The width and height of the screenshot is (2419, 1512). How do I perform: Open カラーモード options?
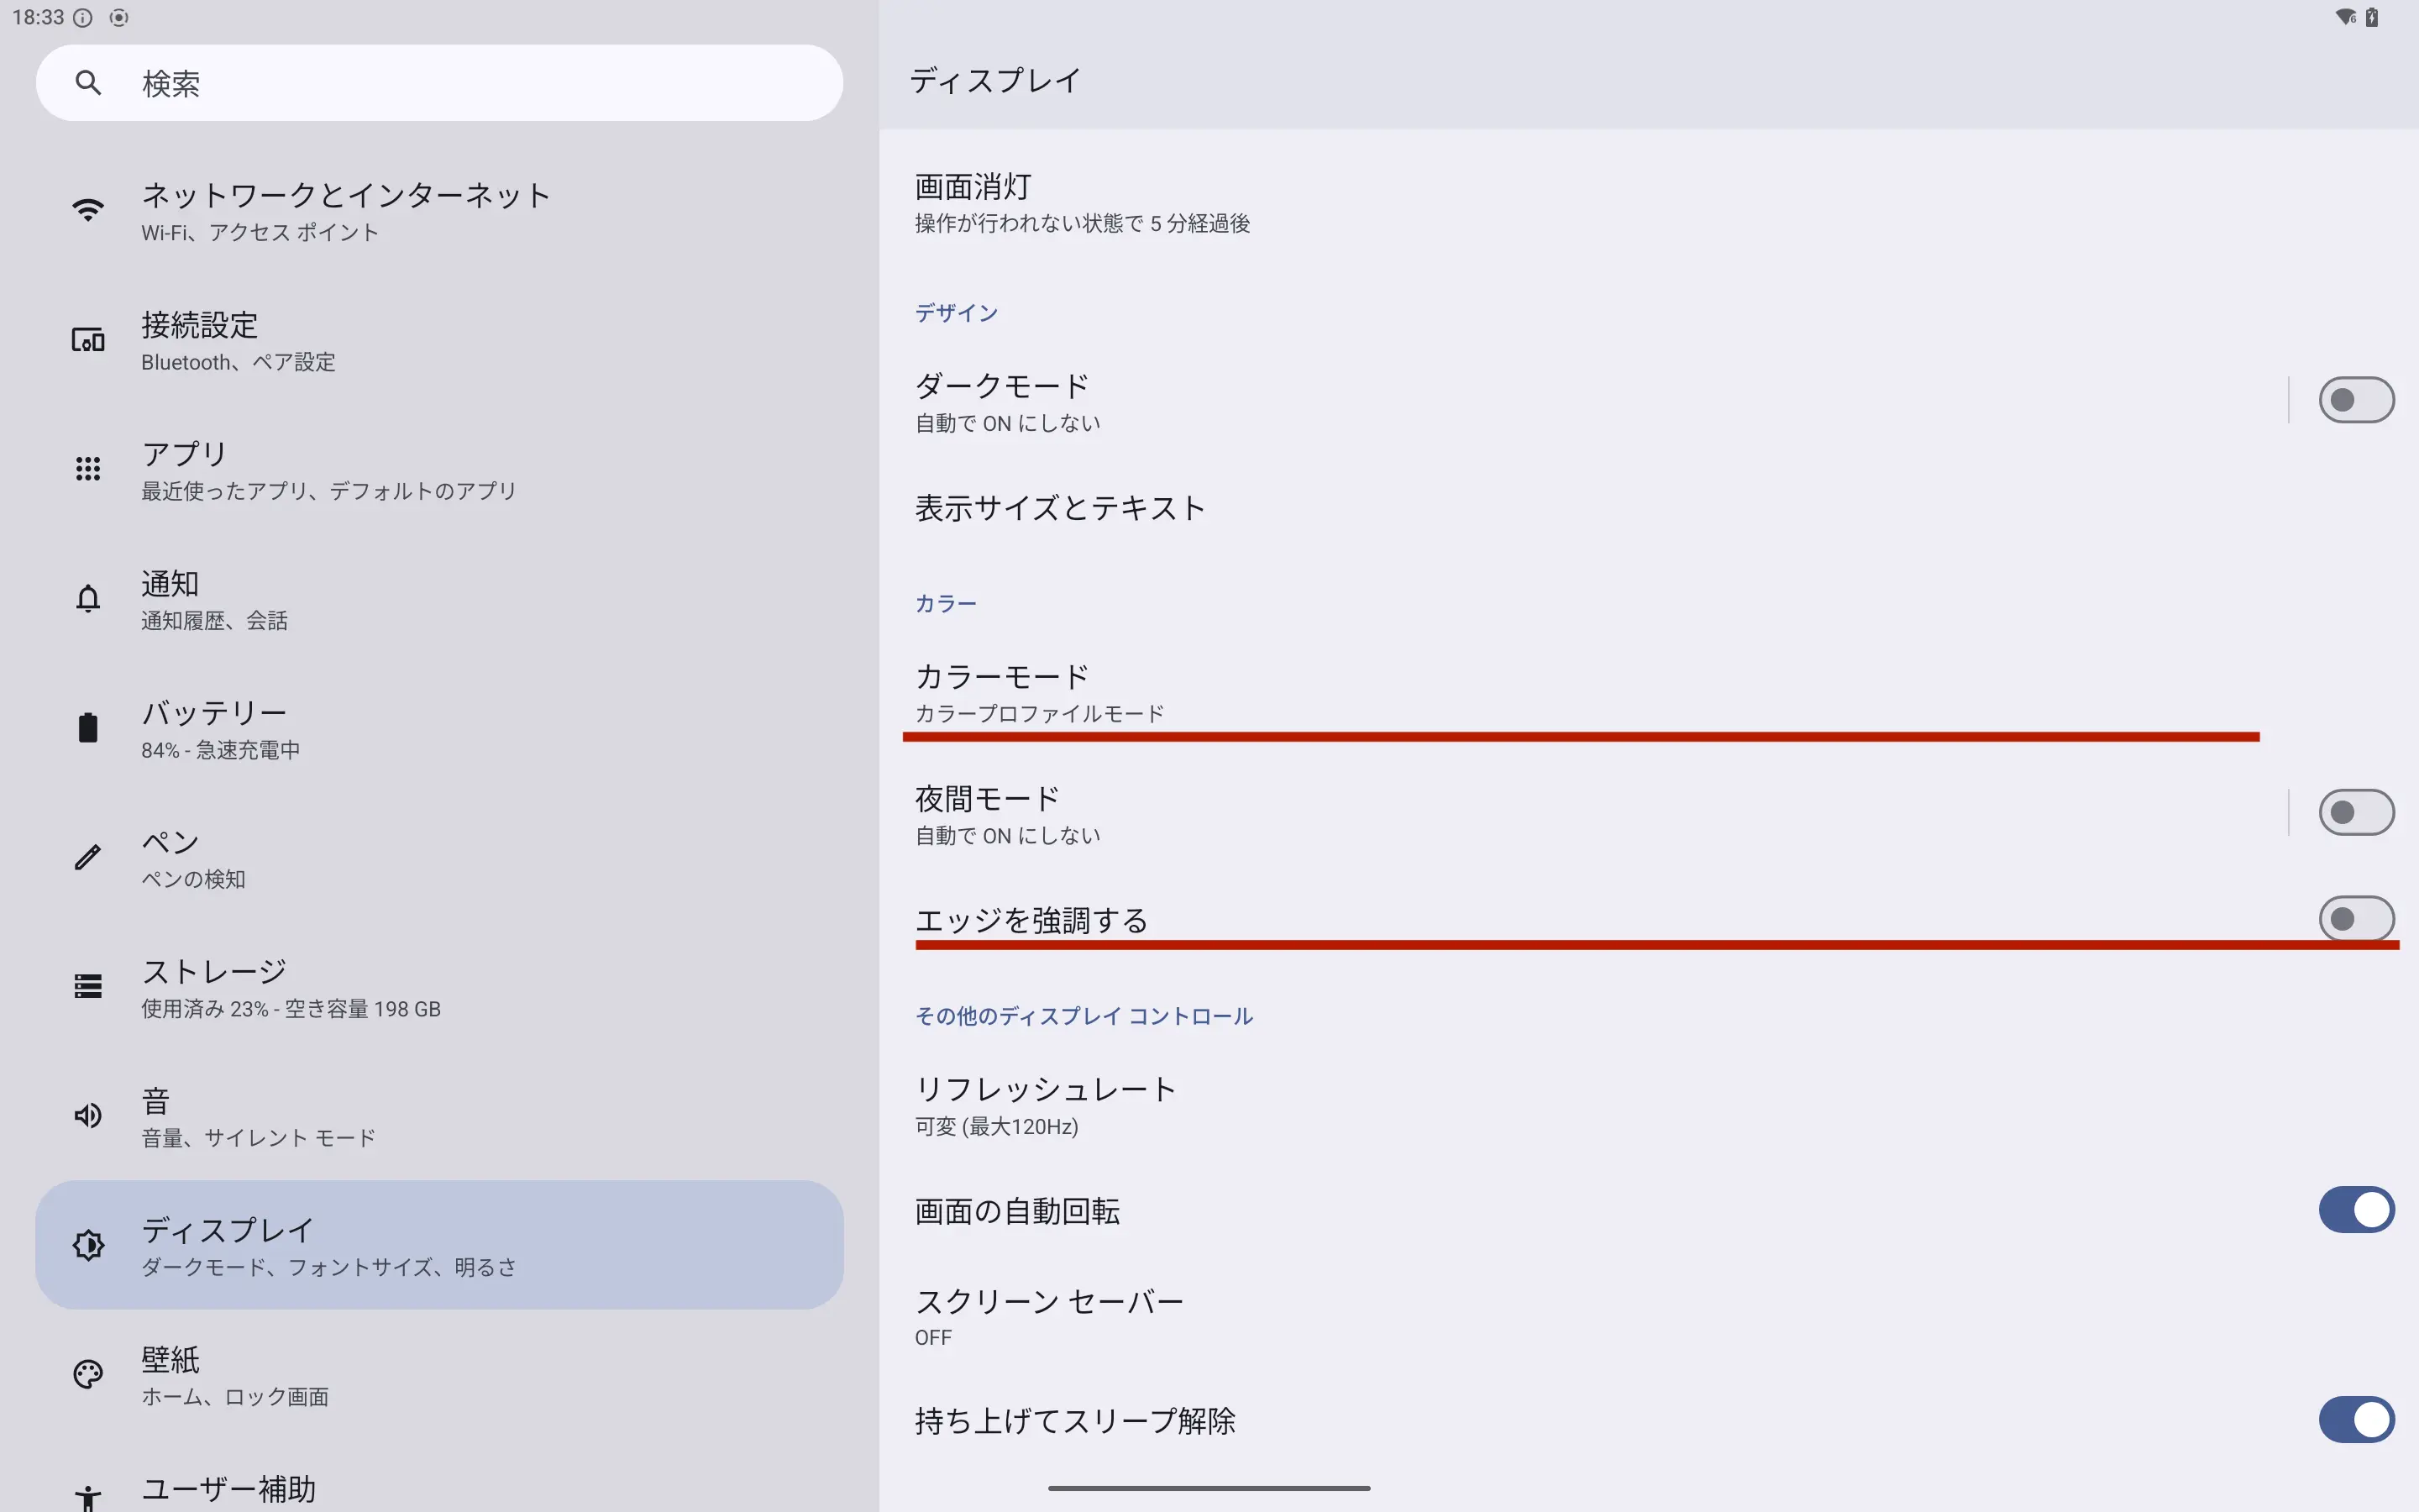[x=1650, y=692]
